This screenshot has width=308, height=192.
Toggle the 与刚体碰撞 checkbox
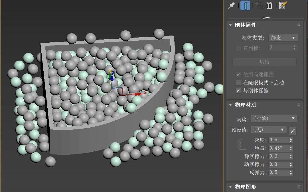coord(238,91)
